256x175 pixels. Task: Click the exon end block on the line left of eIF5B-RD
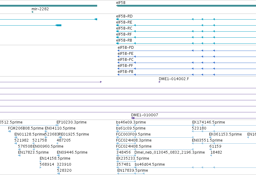(96, 19)
